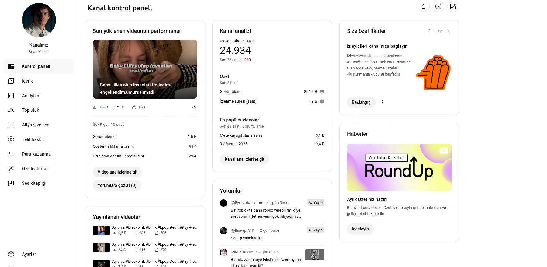Open Özelleştirme menu item

[x=39, y=169]
